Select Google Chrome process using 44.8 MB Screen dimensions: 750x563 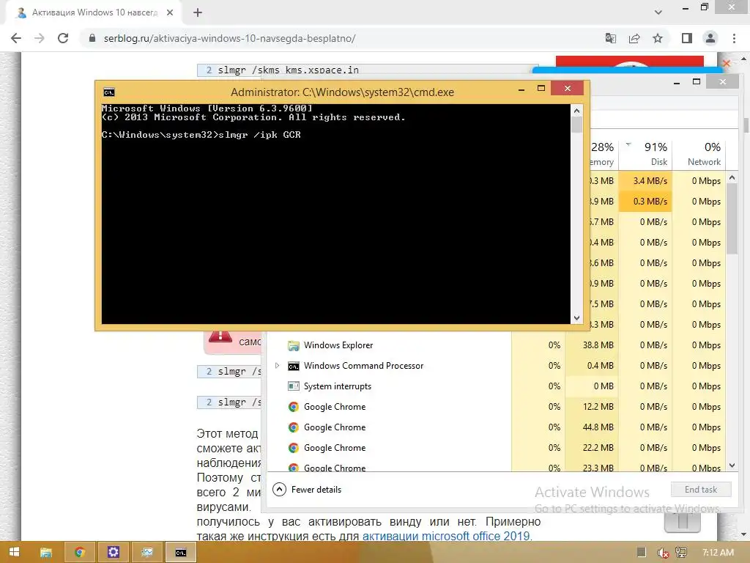(x=496, y=427)
